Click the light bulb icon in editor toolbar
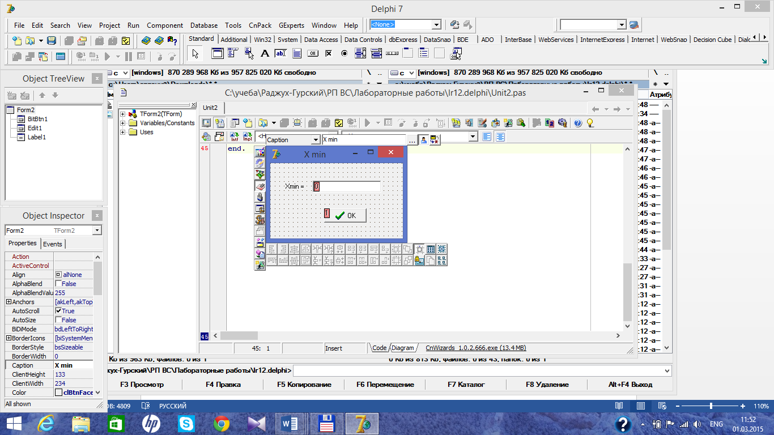The height and width of the screenshot is (435, 774). point(590,123)
